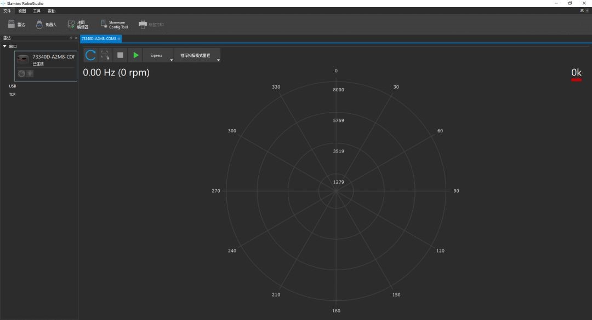Click the red sample rate indicator bar
Screen dimensions: 592x320
click(x=576, y=80)
